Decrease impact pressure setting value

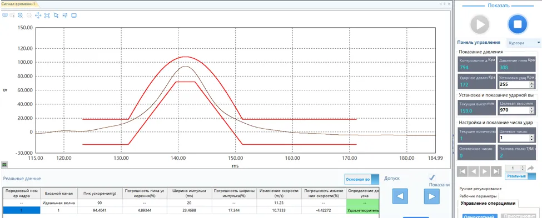coord(531,87)
